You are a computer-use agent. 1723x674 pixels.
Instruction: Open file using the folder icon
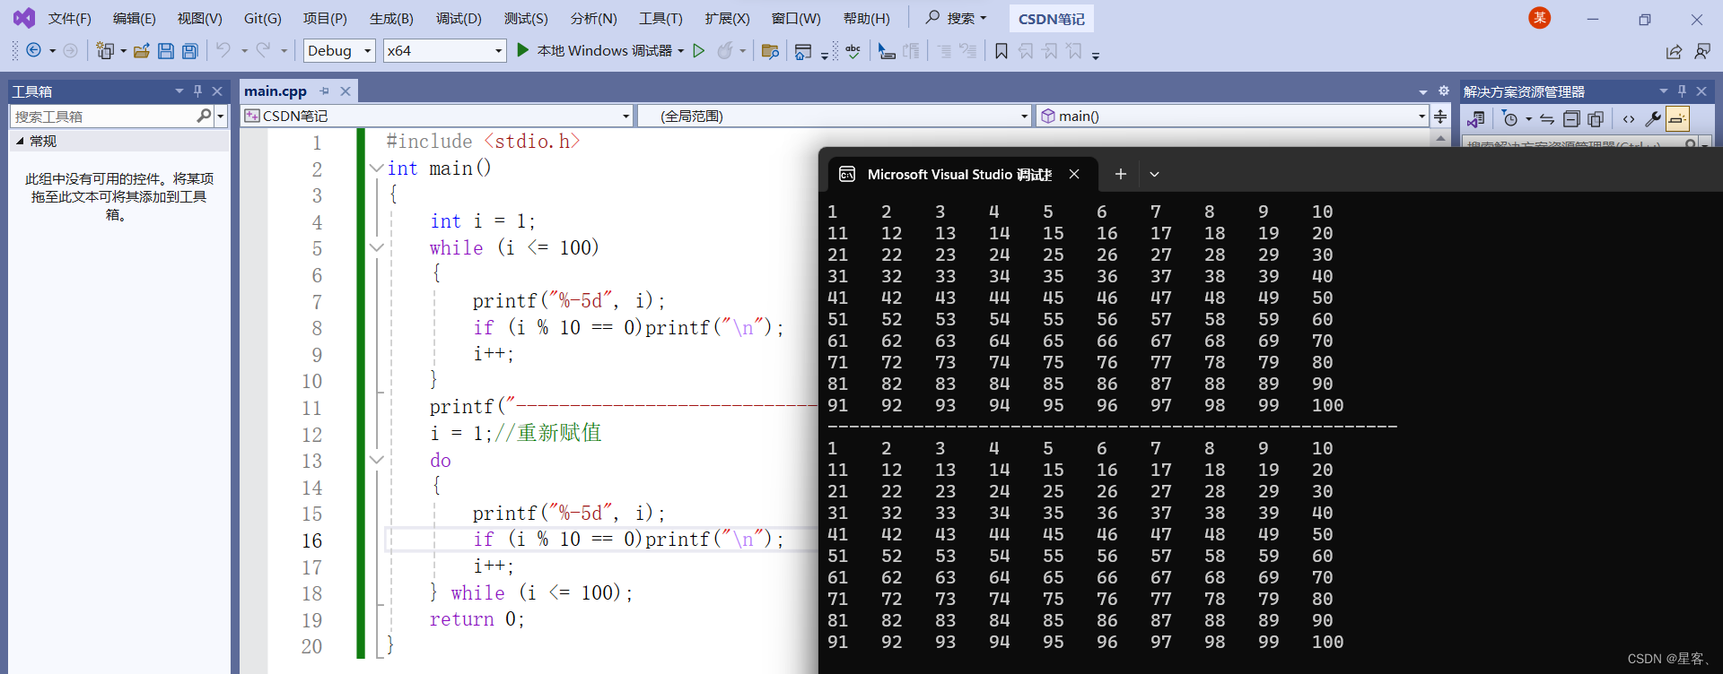coord(142,51)
